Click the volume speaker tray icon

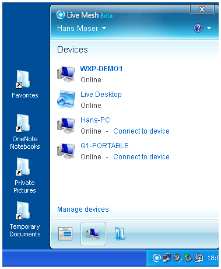[177, 258]
